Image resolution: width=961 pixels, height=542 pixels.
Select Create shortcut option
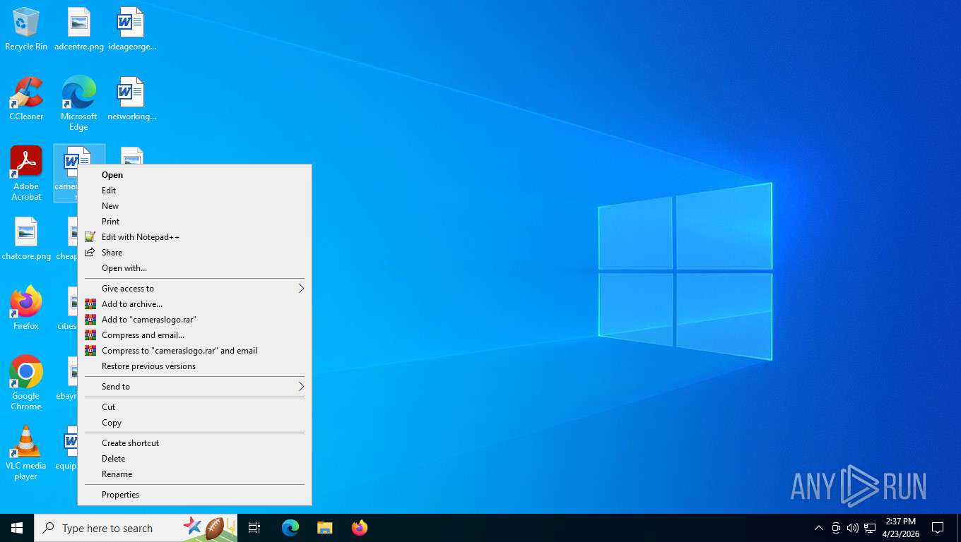coord(194,443)
